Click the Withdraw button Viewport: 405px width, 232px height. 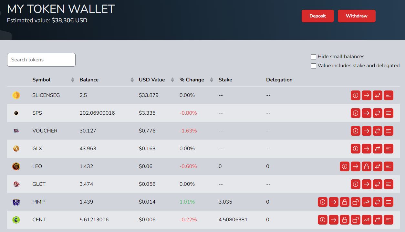point(357,16)
